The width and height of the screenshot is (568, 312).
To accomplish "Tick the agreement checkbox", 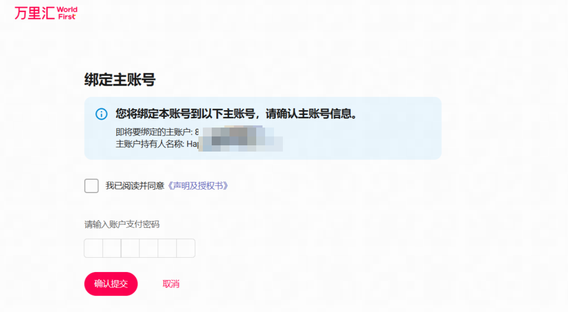I will 92,186.
